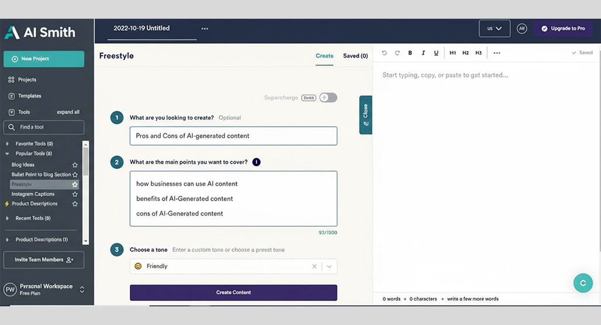
Task: Toggle italic formatting
Action: (x=423, y=53)
